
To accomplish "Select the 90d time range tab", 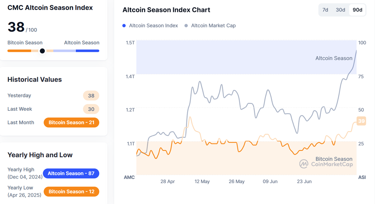I will pos(357,10).
